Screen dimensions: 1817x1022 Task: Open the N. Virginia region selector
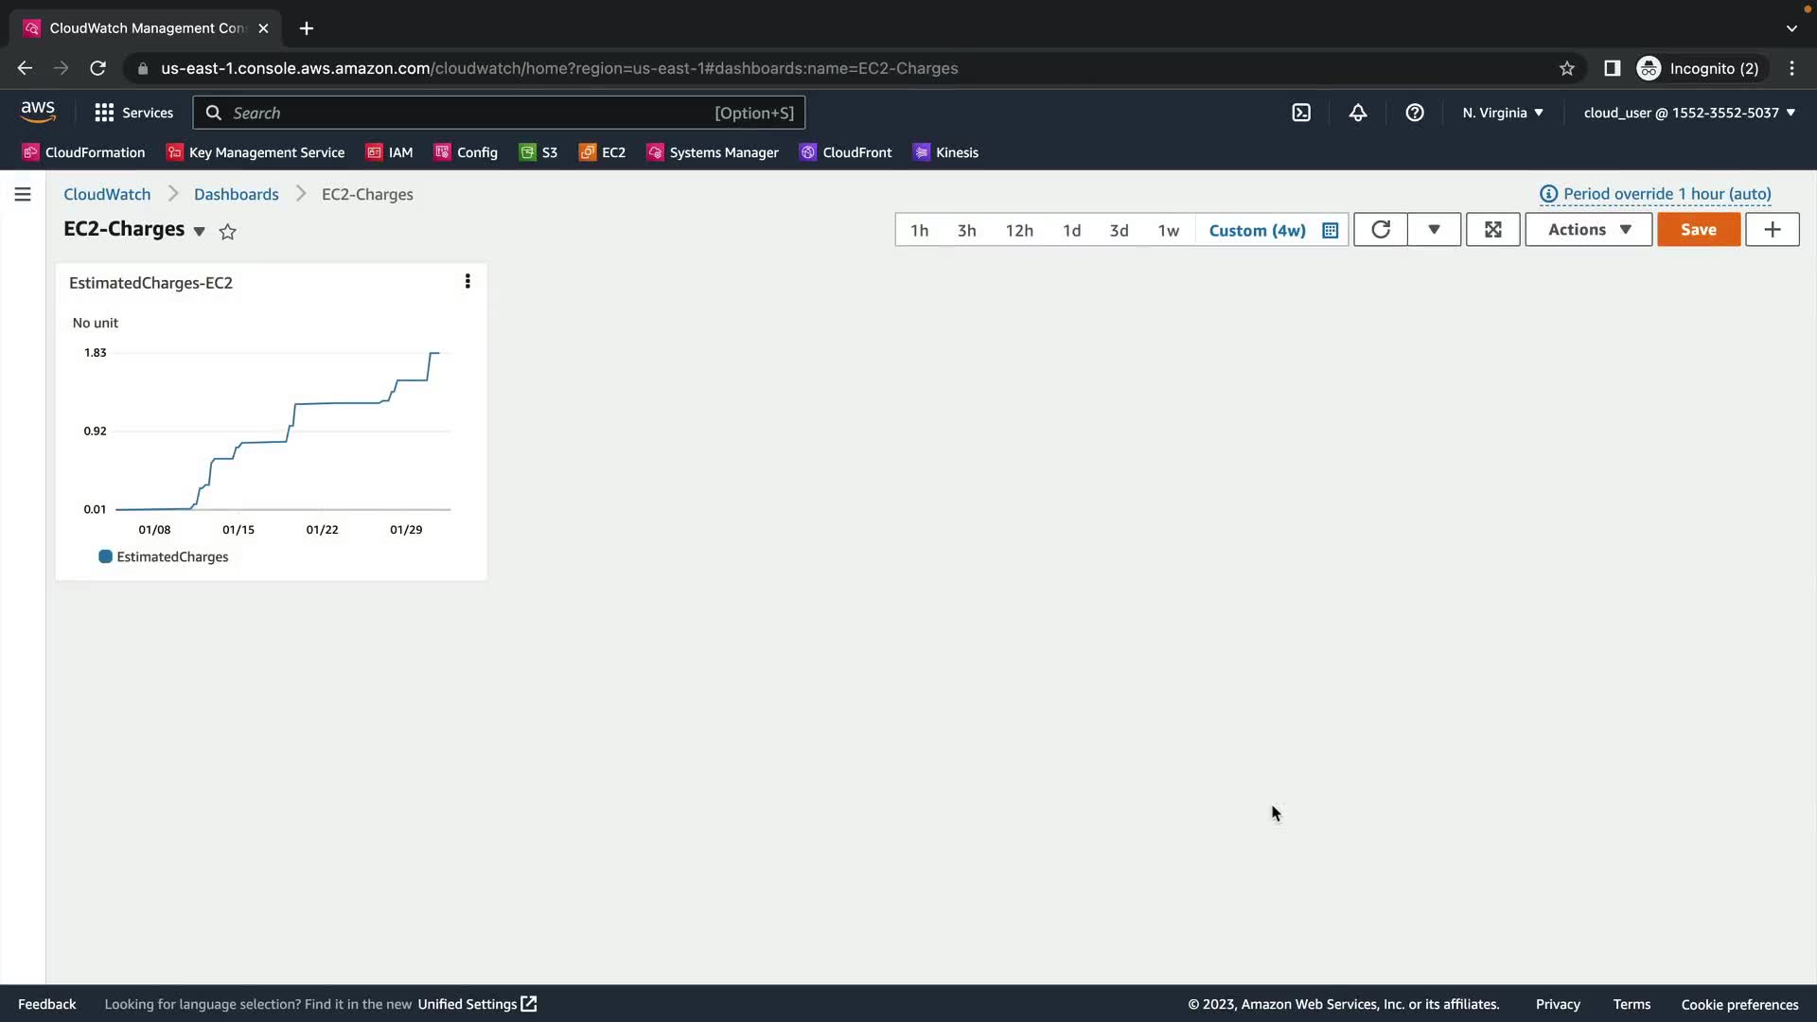pyautogui.click(x=1502, y=114)
